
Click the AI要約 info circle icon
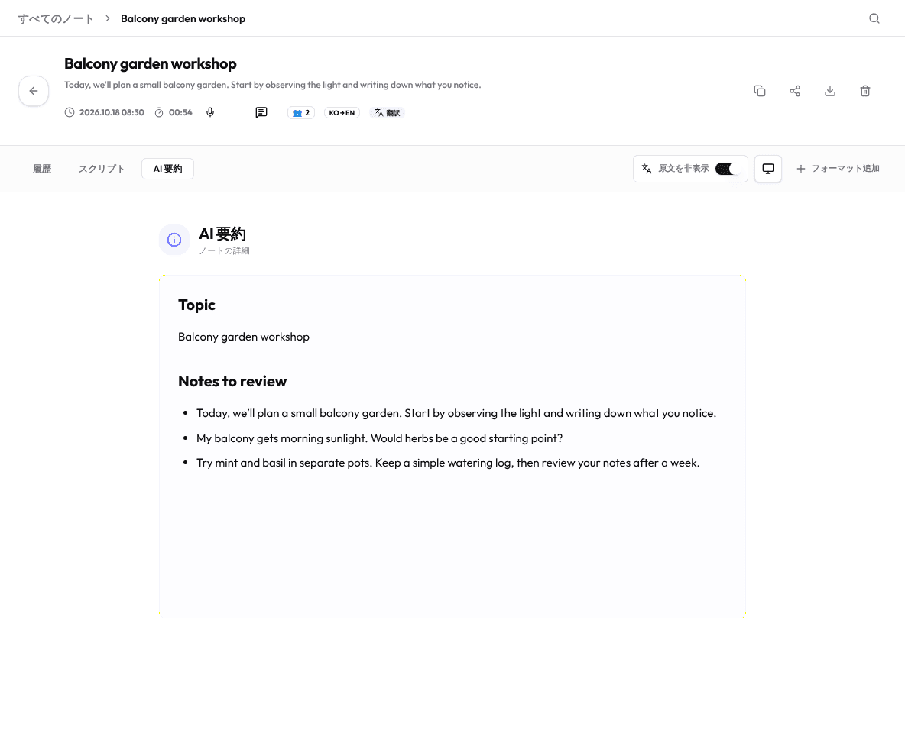(x=174, y=240)
